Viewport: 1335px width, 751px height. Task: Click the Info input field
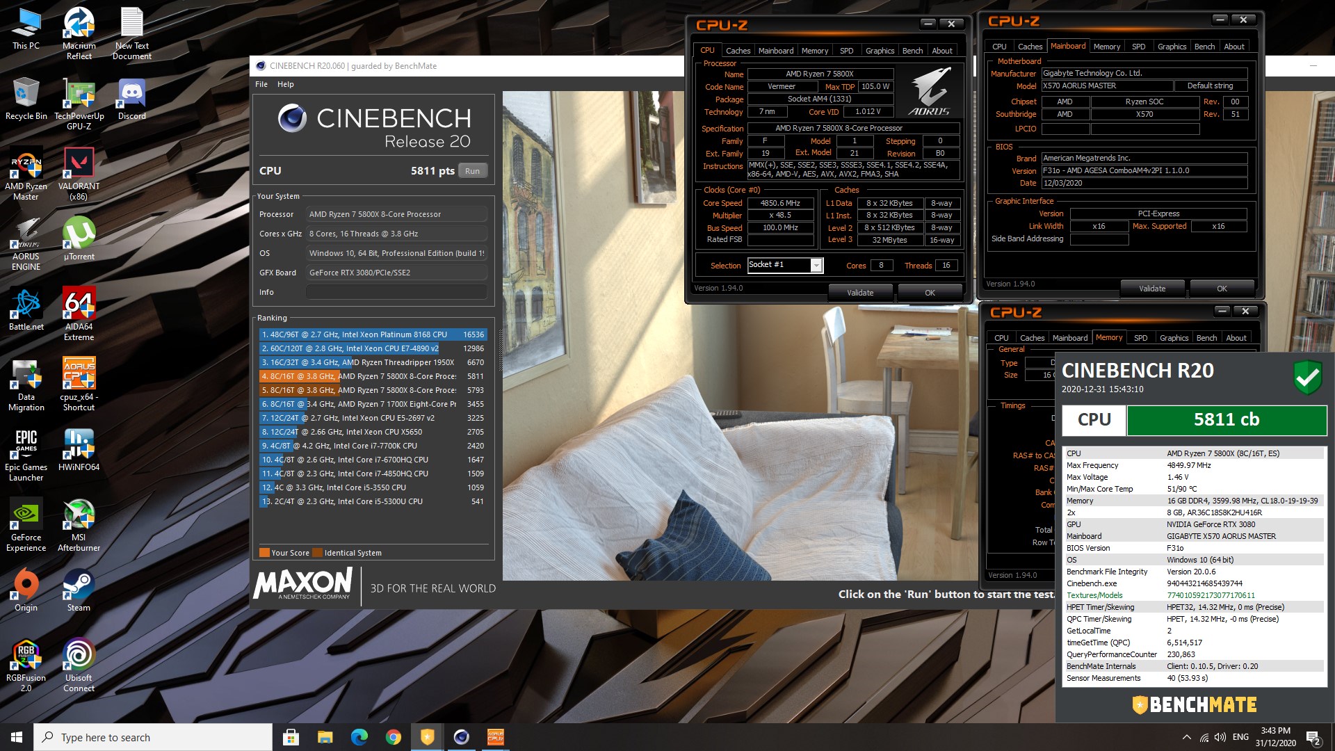tap(396, 292)
